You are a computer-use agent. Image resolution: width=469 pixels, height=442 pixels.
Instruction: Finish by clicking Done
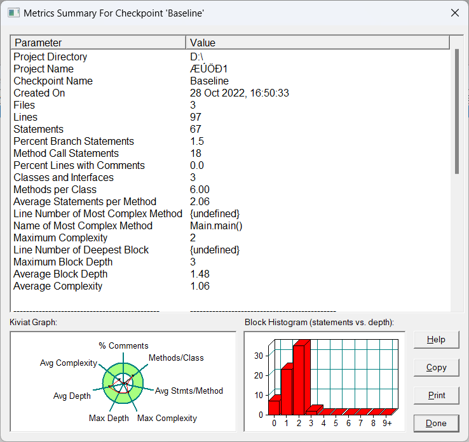point(436,423)
